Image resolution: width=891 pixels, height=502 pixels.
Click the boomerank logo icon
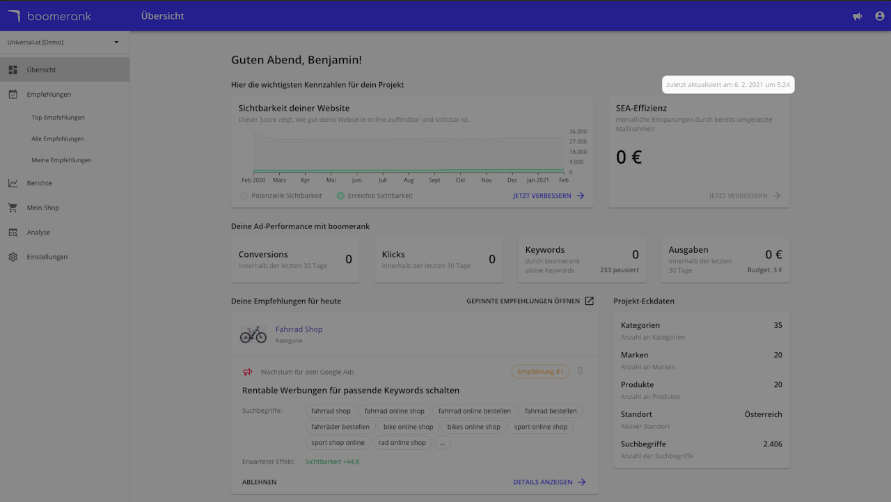click(x=14, y=16)
